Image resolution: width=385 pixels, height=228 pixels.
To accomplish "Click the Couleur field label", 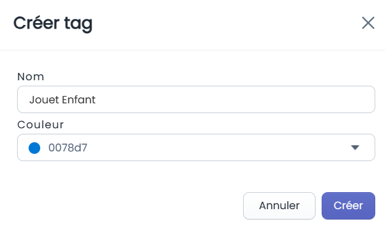I will [41, 125].
